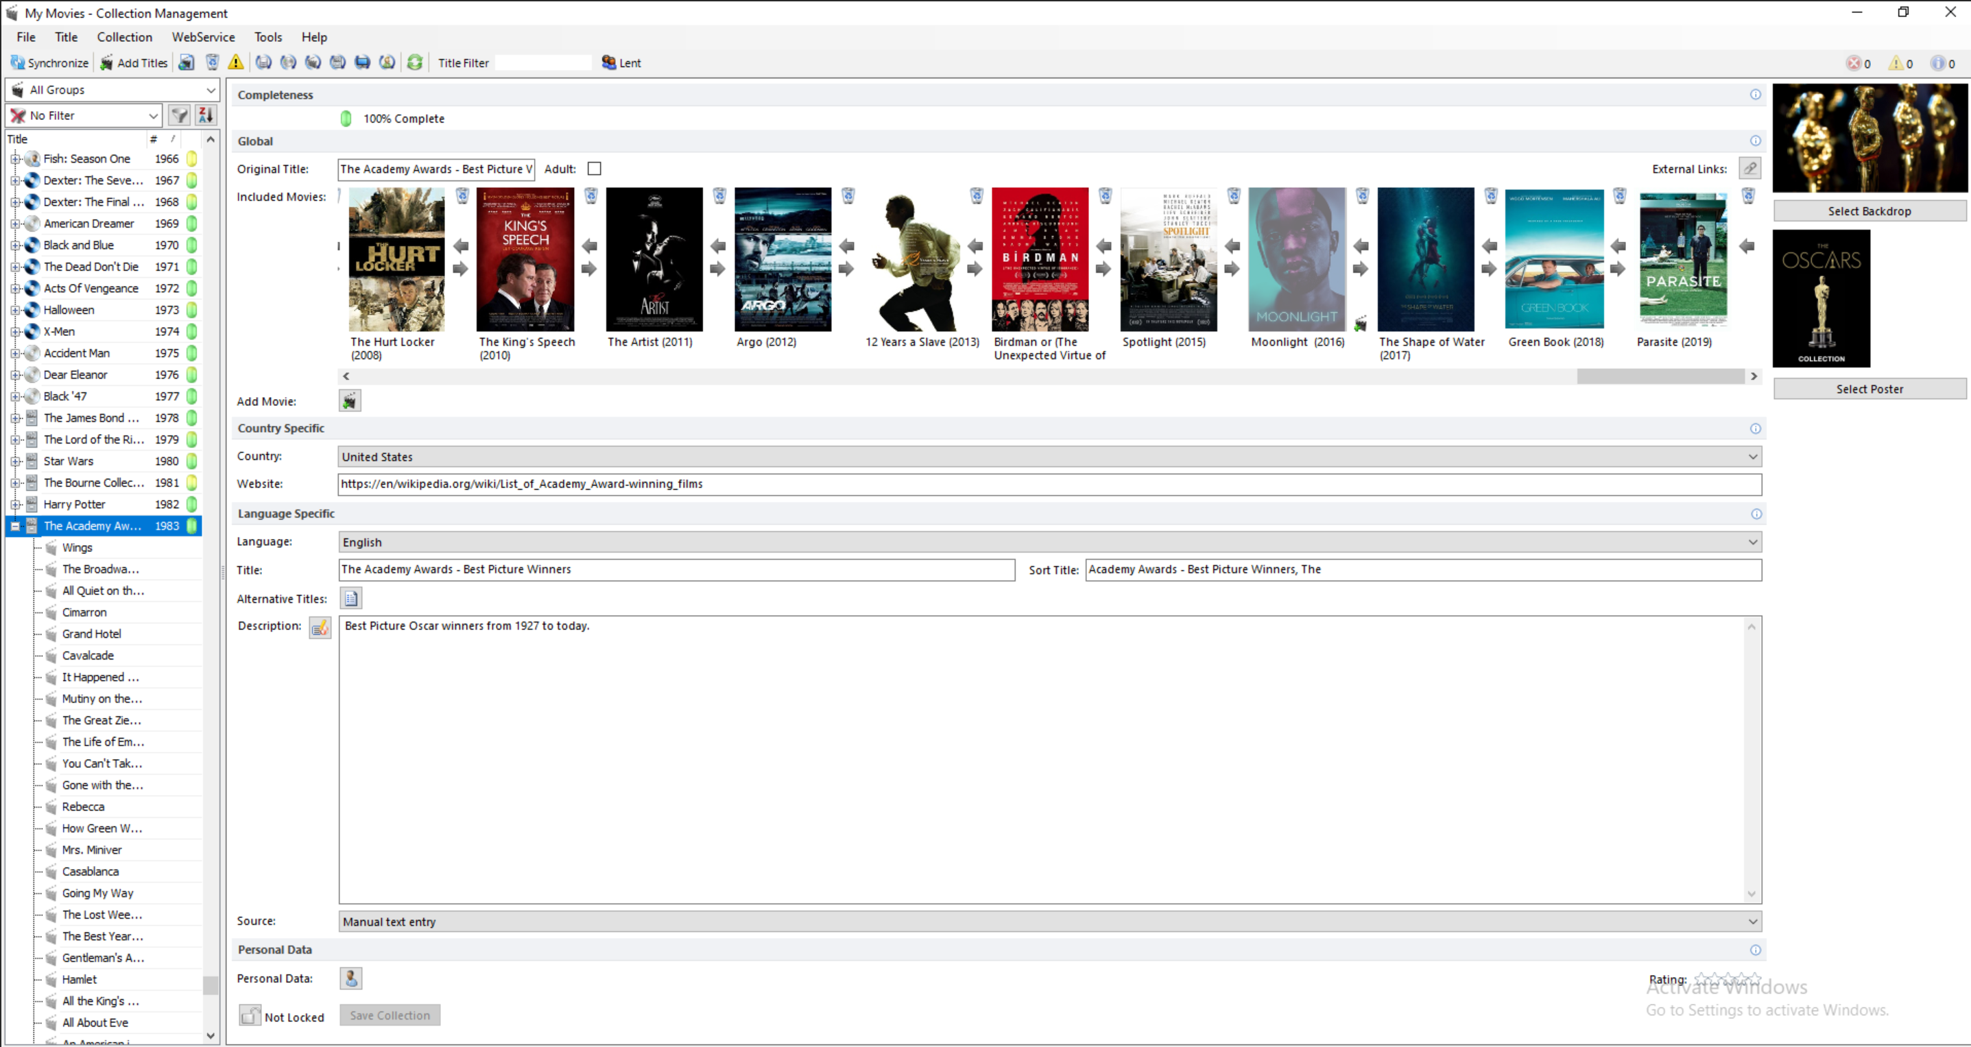Screen dimensions: 1971x1047
Task: Toggle the Not Locked padlock
Action: [250, 1015]
